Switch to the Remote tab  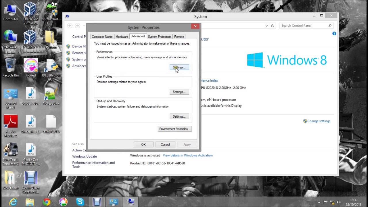click(x=179, y=37)
